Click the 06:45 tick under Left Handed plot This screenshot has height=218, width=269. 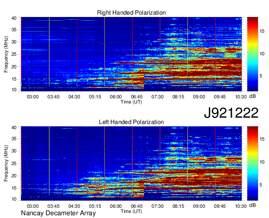pyautogui.click(x=136, y=206)
